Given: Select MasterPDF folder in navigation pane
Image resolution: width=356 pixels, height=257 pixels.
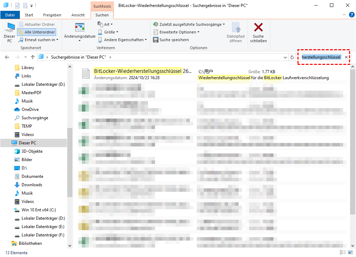Looking at the screenshot, I should (31, 93).
